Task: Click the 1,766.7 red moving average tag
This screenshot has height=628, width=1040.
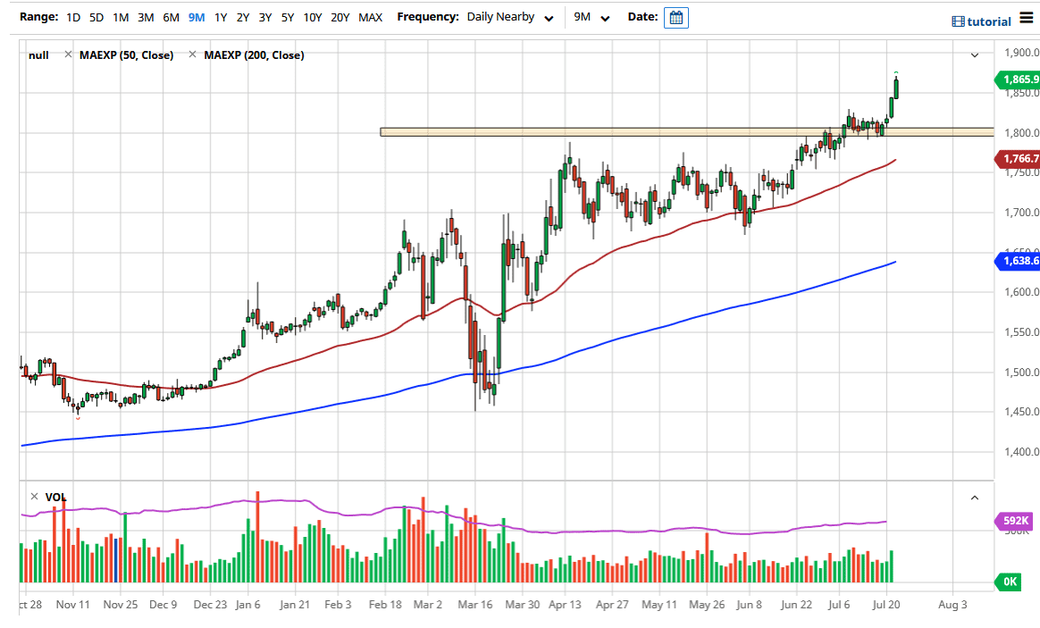Action: tap(1019, 159)
